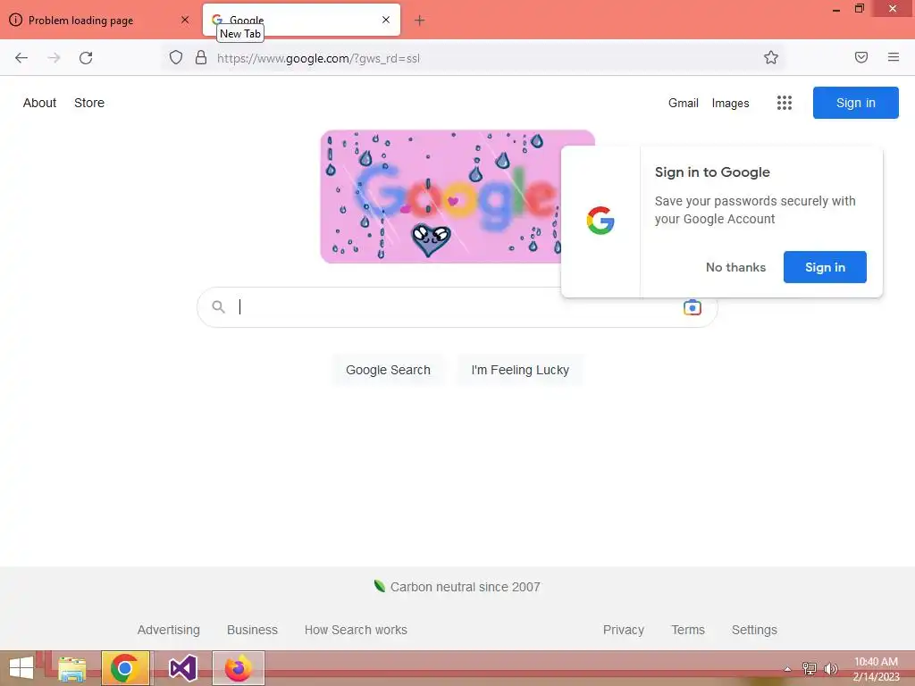The image size is (915, 686).
Task: Open a new tab with plus button
Action: 420,21
